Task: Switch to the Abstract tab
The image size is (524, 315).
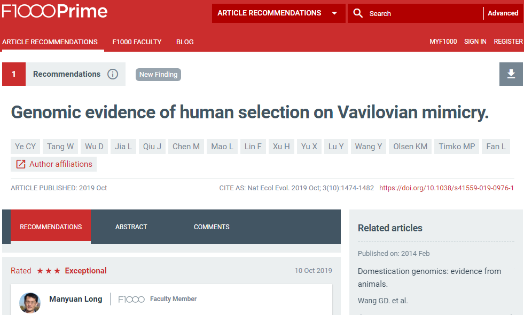Action: pos(131,227)
